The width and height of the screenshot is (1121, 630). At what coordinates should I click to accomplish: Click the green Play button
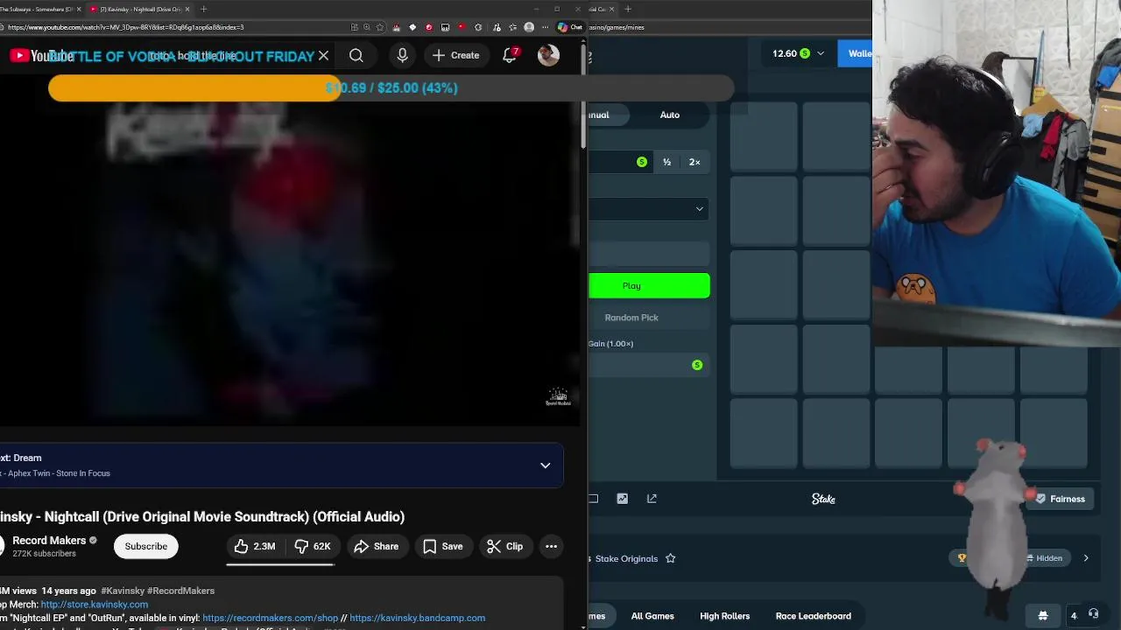coord(649,286)
